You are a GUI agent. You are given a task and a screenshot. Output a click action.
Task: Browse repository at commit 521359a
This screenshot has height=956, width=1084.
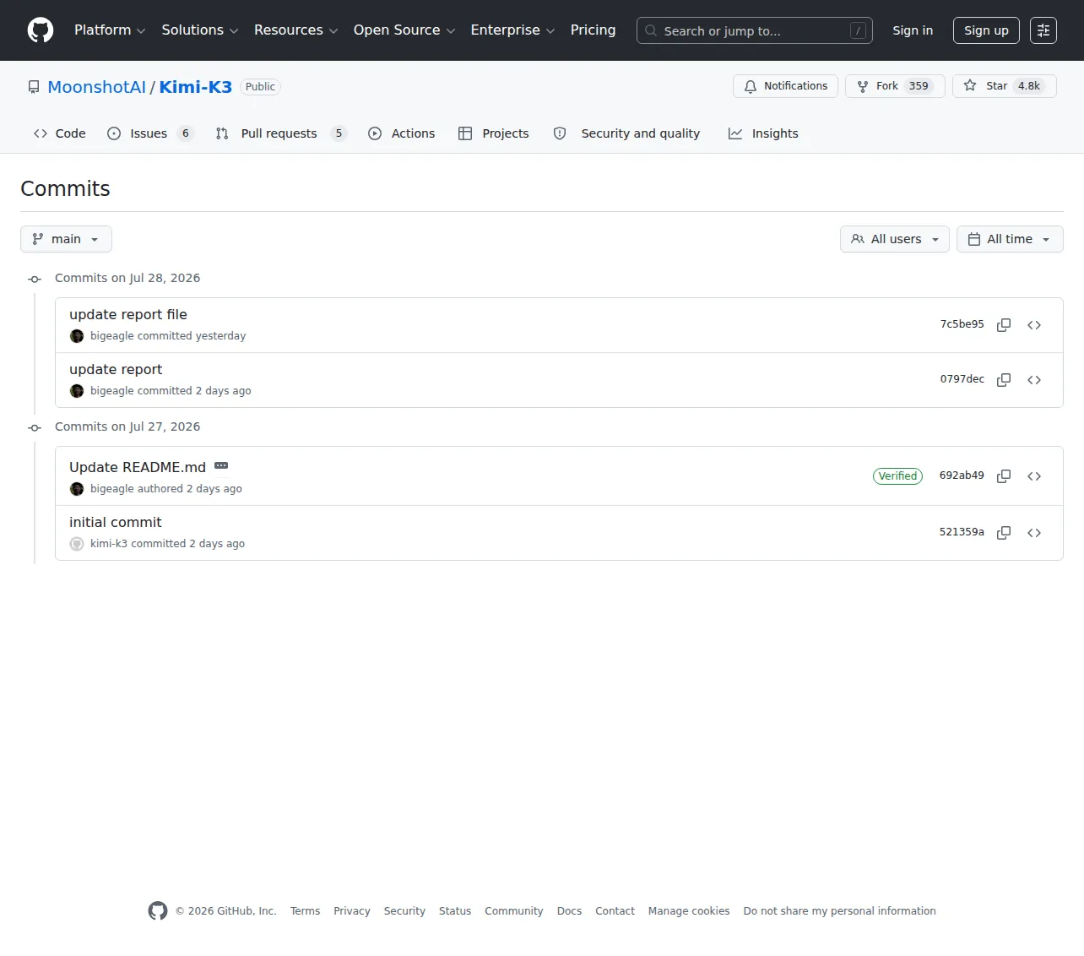[x=1034, y=533]
